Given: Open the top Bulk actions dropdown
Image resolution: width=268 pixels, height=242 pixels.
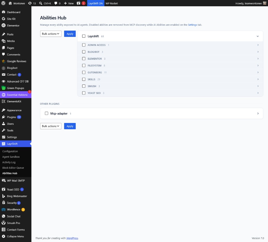Looking at the screenshot, I should [x=51, y=34].
